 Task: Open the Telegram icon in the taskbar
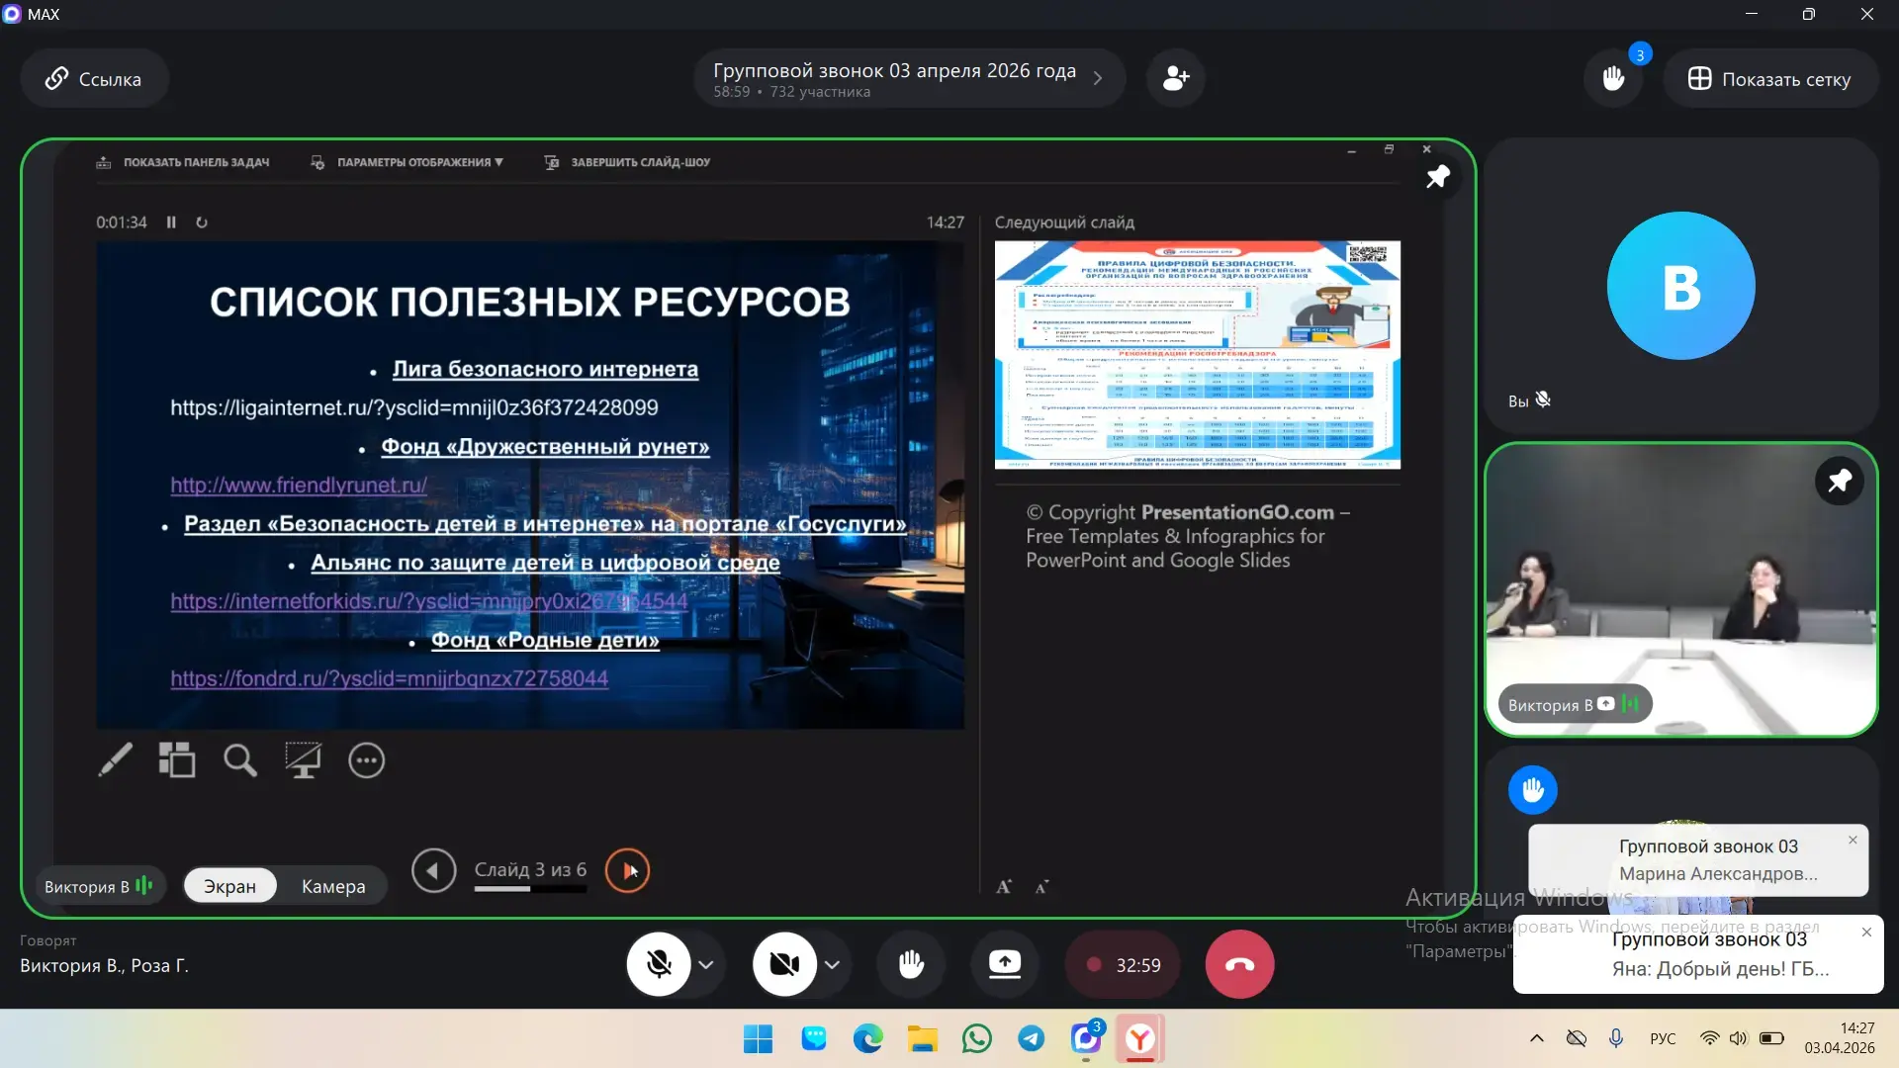coord(1031,1038)
